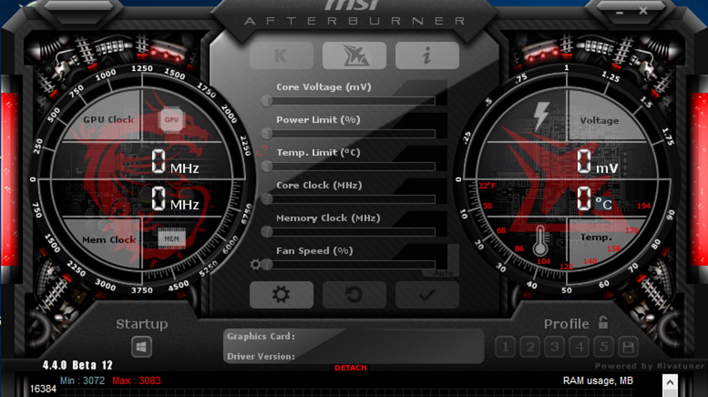Click the Power Limit slider handle

coord(267,134)
